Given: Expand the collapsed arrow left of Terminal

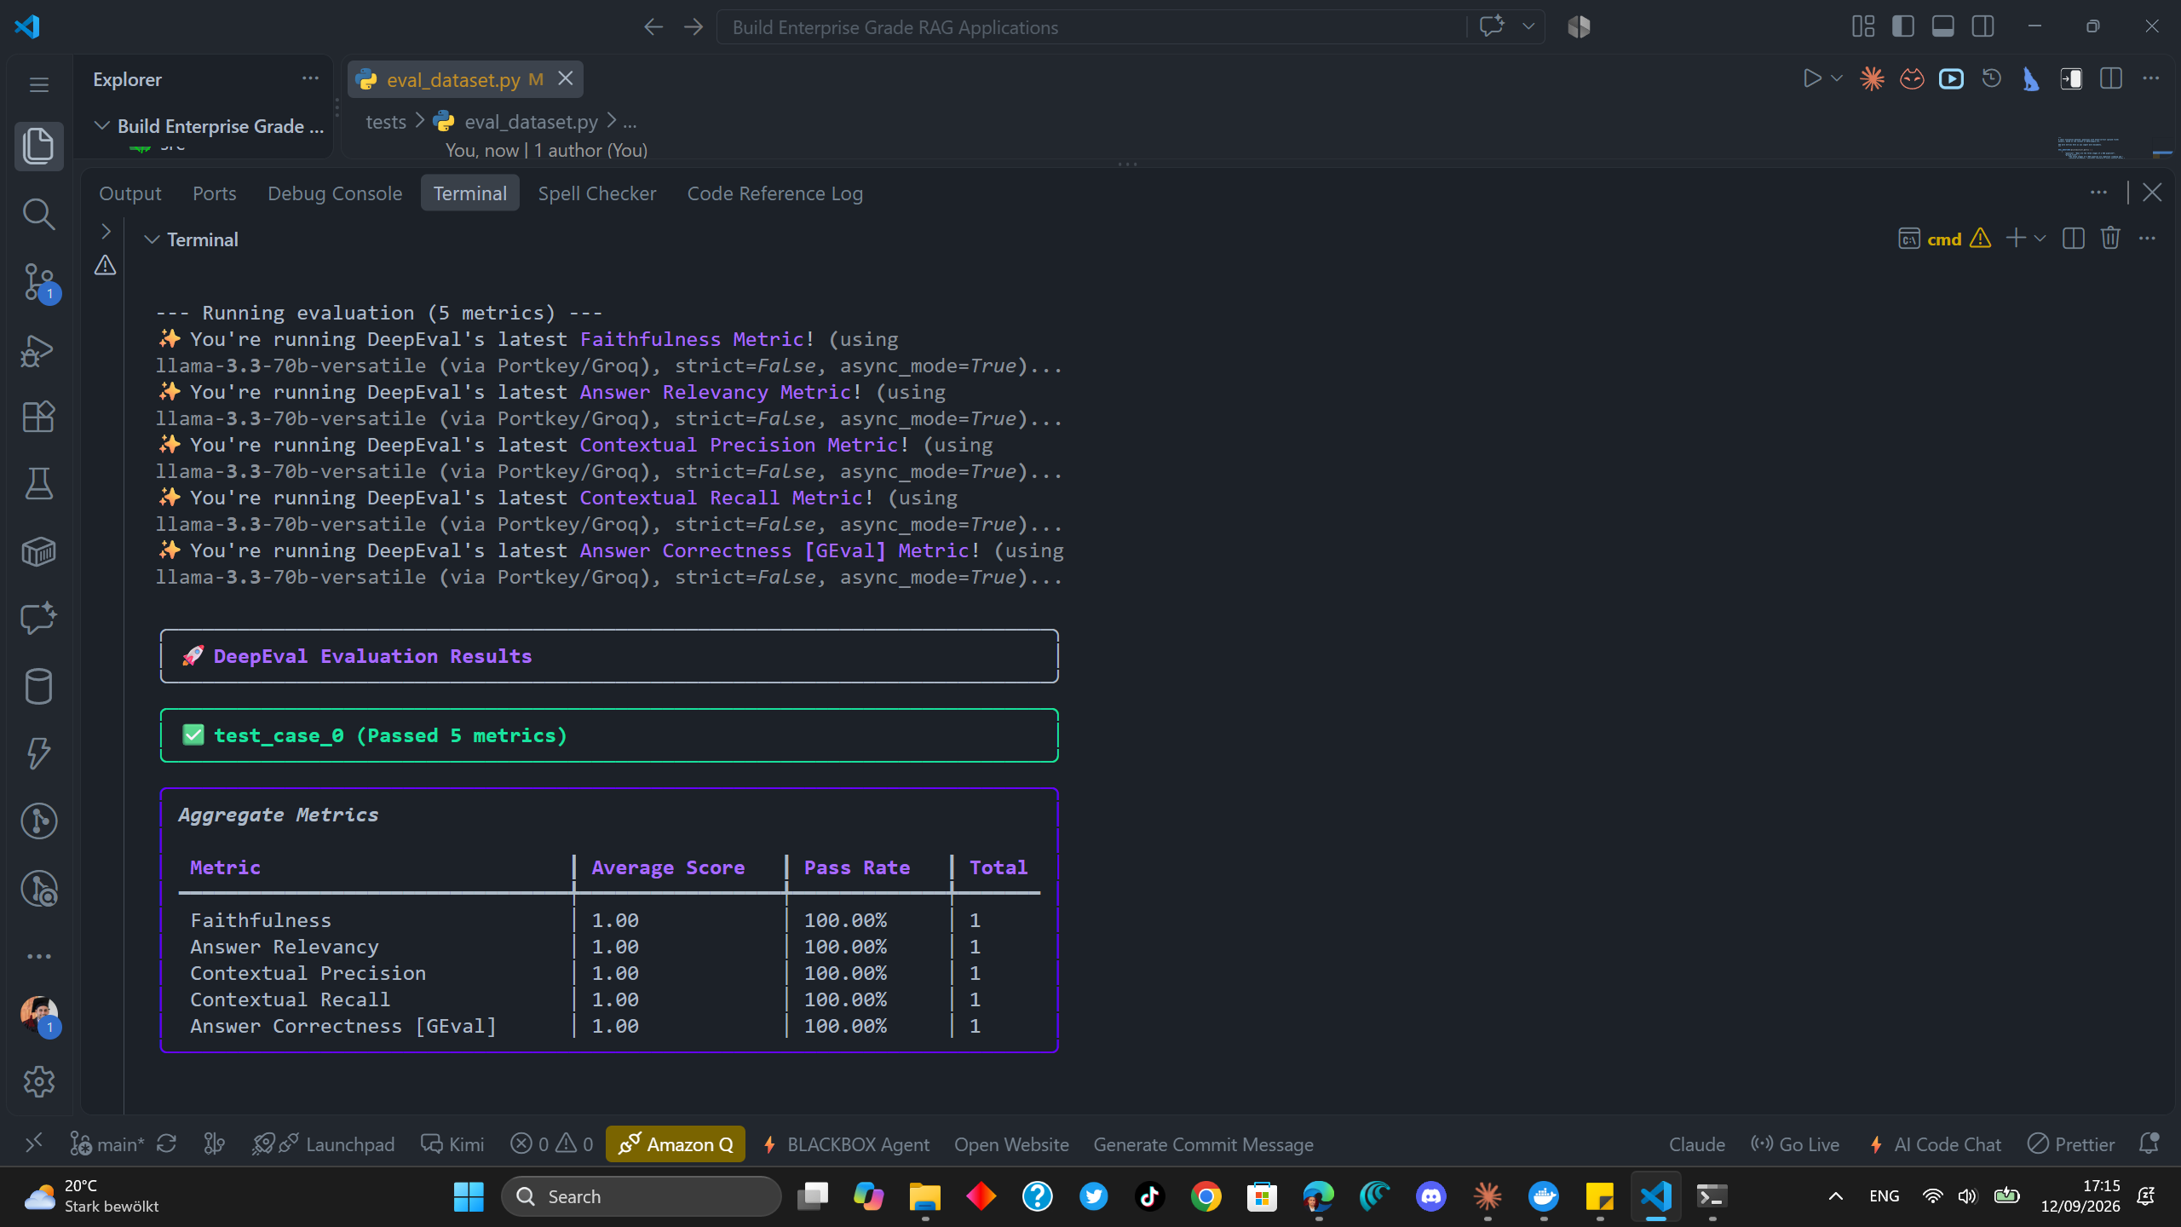Looking at the screenshot, I should (106, 231).
